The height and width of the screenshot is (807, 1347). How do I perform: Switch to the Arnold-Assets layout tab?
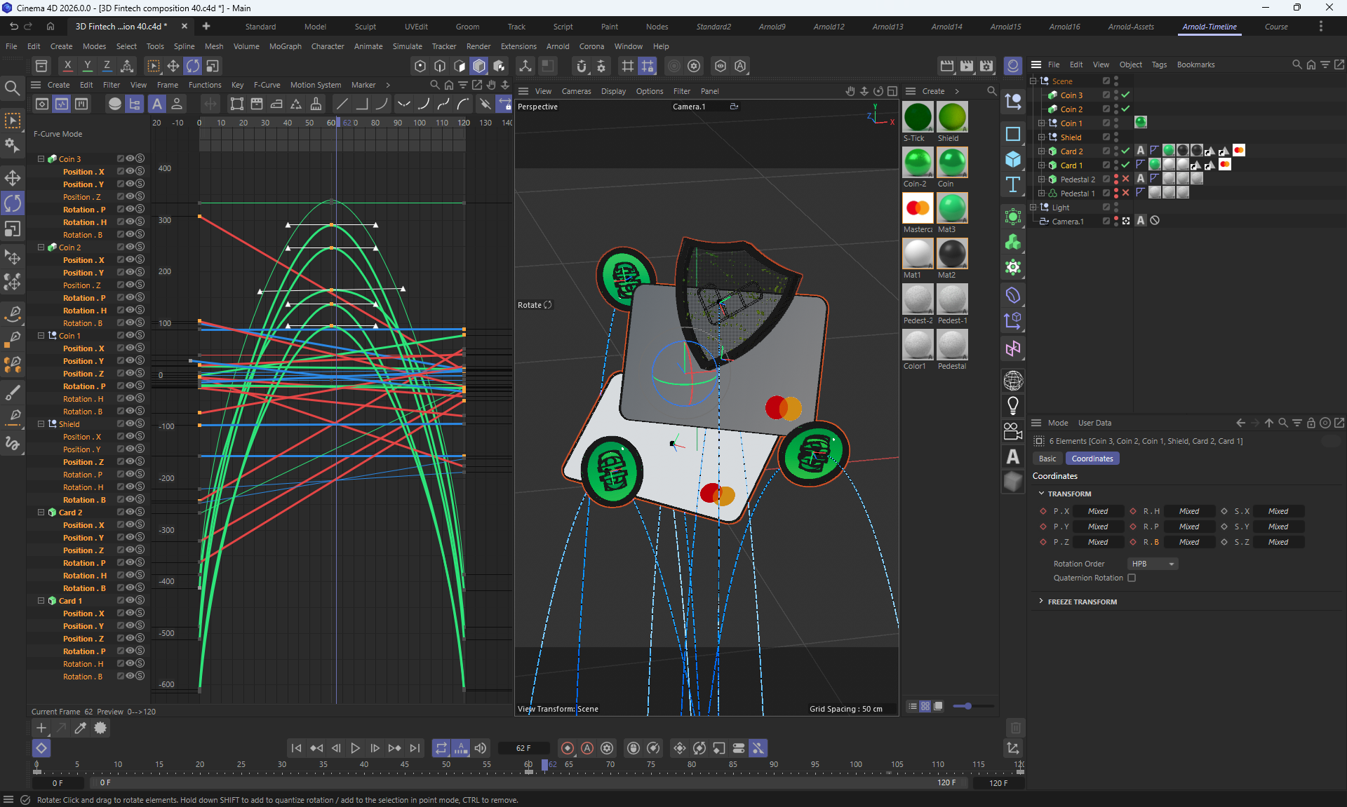click(1130, 27)
